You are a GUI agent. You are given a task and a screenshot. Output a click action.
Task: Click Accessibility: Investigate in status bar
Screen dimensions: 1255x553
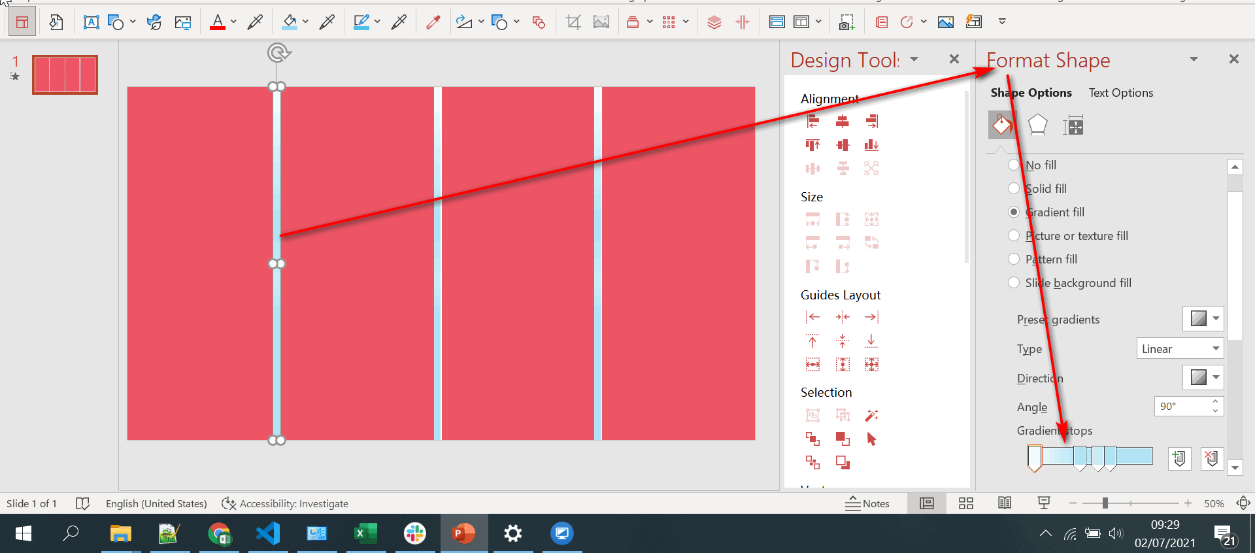(x=285, y=503)
